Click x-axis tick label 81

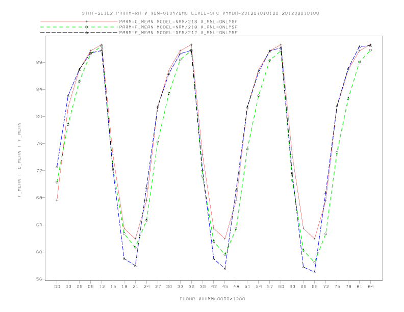tap(360, 287)
